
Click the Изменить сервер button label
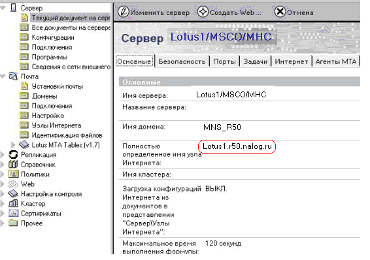160,12
